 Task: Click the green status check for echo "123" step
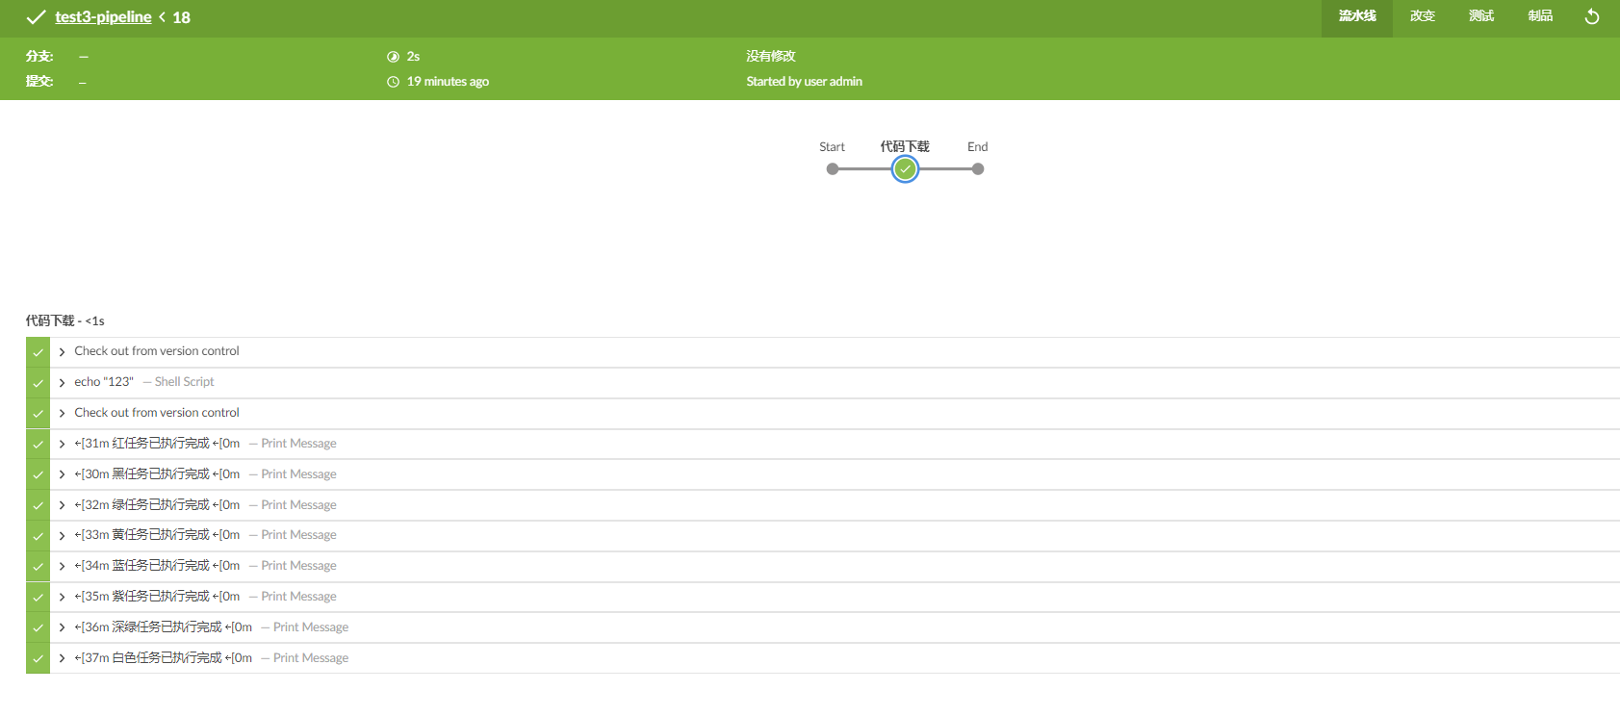(x=38, y=383)
